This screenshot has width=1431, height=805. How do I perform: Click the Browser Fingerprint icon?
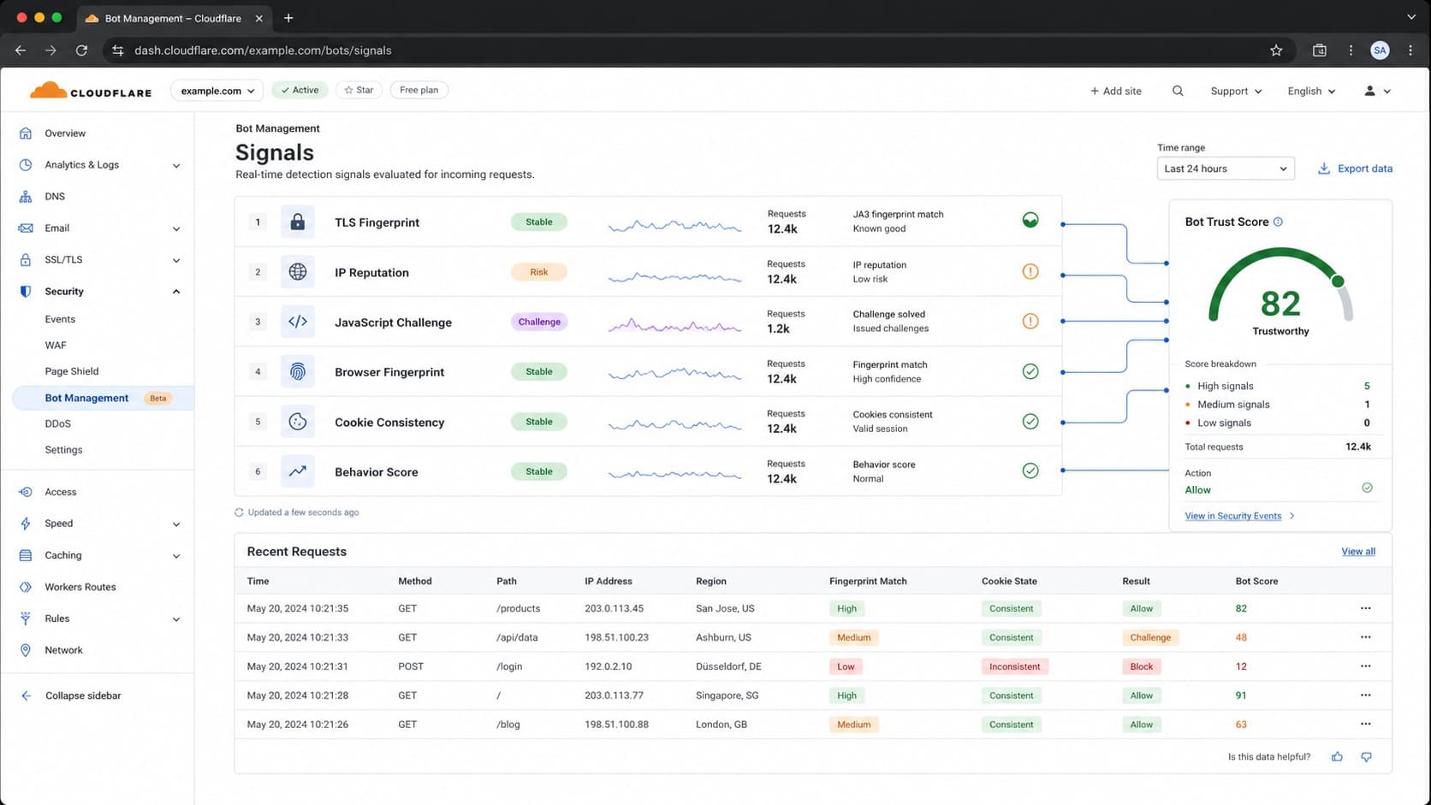tap(297, 372)
